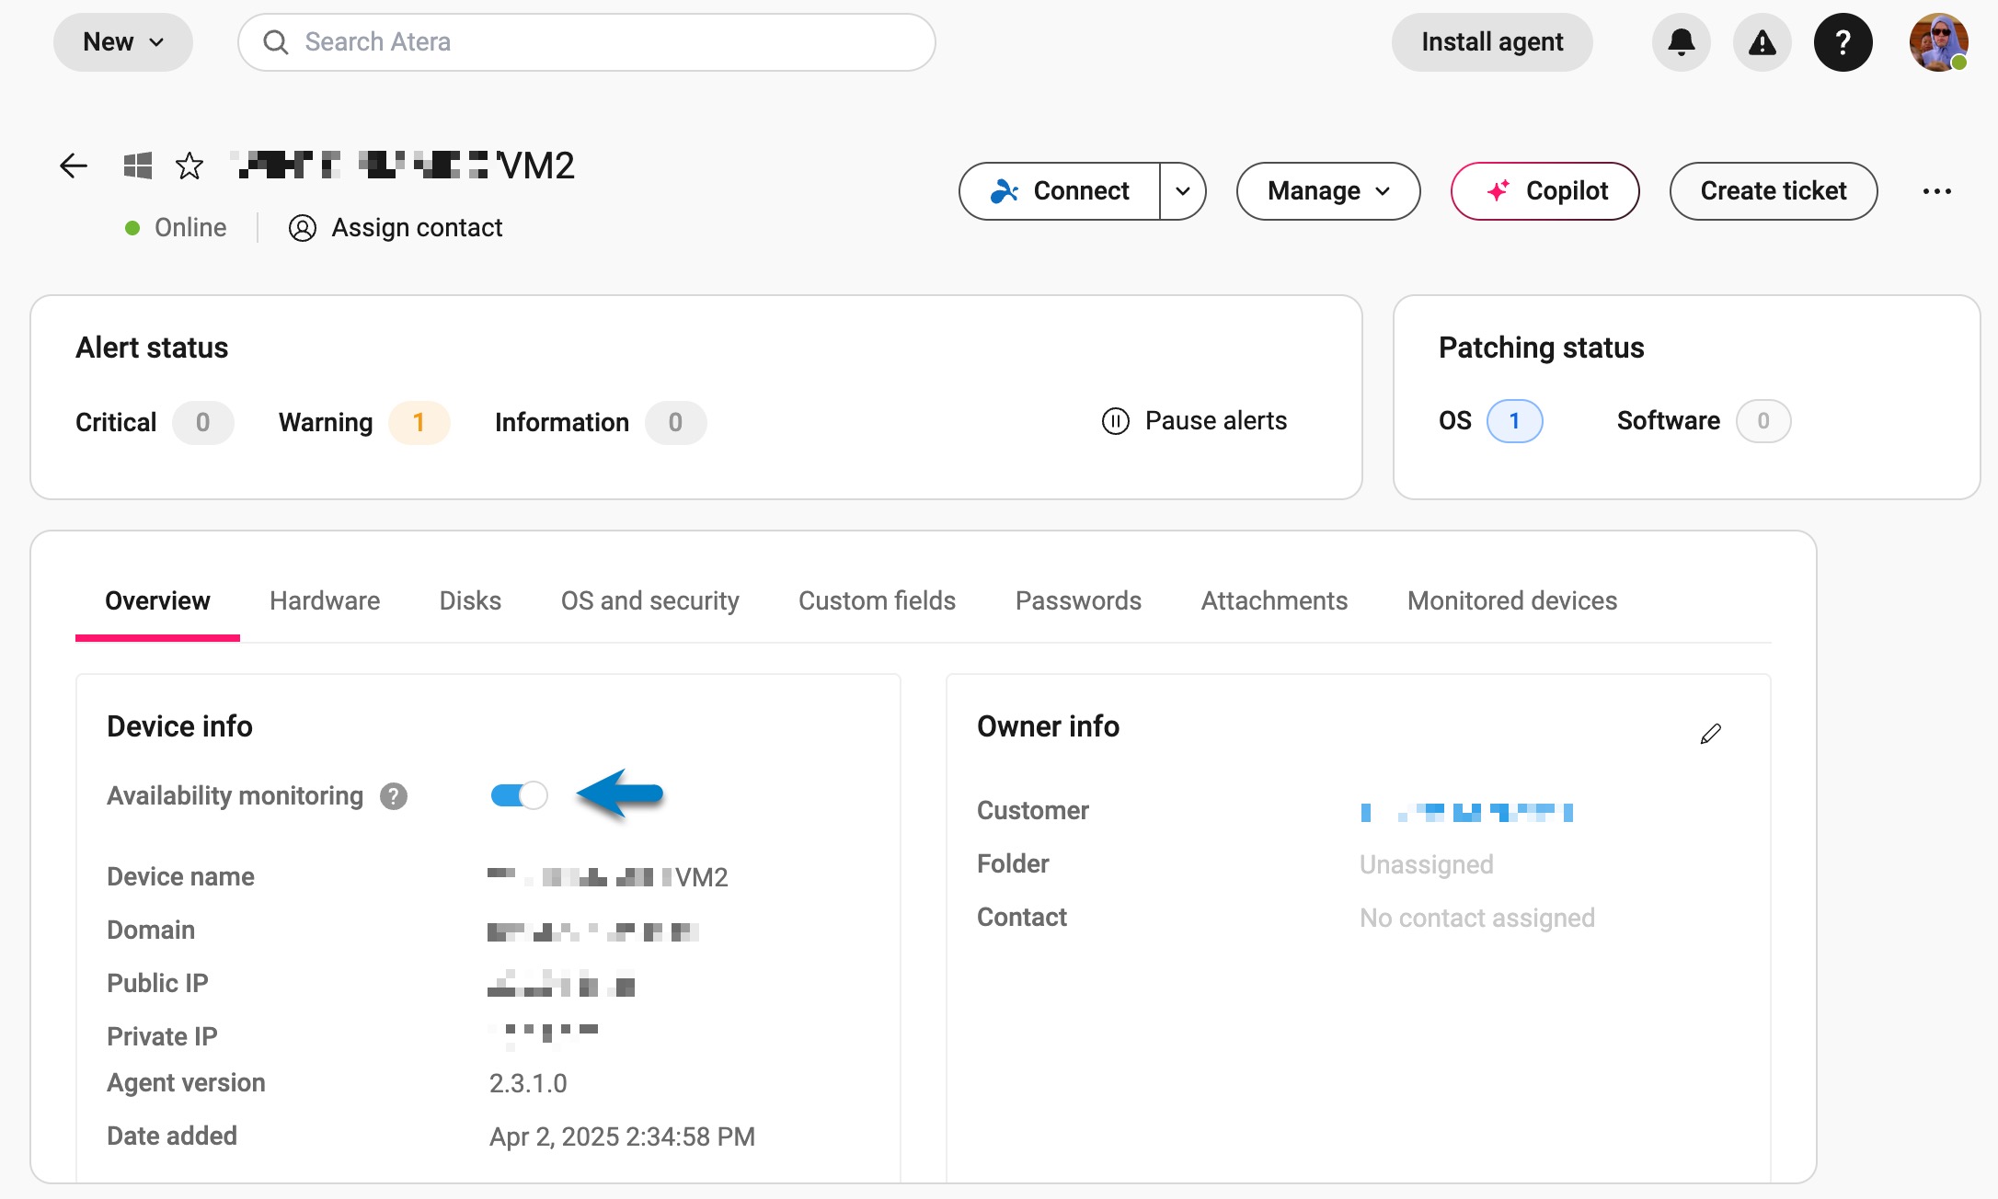1998x1199 pixels.
Task: Click the Windows OS icon beside device name
Action: (x=138, y=166)
